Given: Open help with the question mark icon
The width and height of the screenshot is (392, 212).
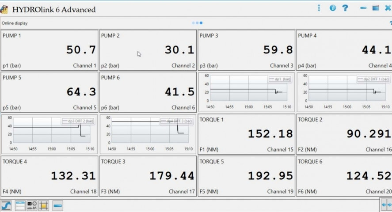Looking at the screenshot, I should (345, 8).
